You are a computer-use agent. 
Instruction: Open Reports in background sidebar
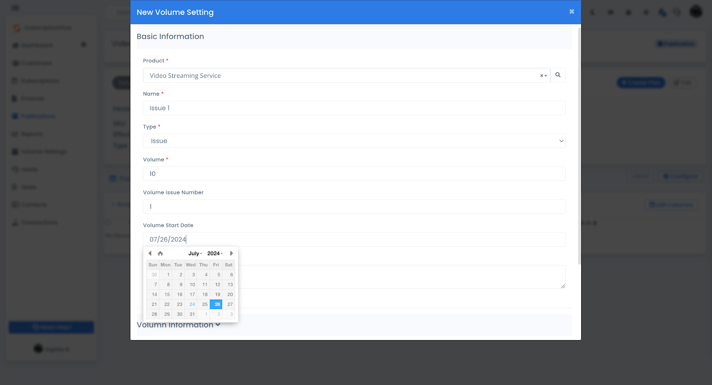point(27,134)
